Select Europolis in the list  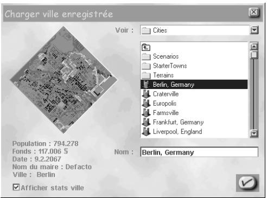[x=194, y=104]
